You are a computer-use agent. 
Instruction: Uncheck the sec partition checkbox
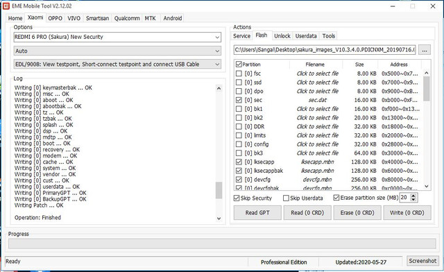click(239, 100)
